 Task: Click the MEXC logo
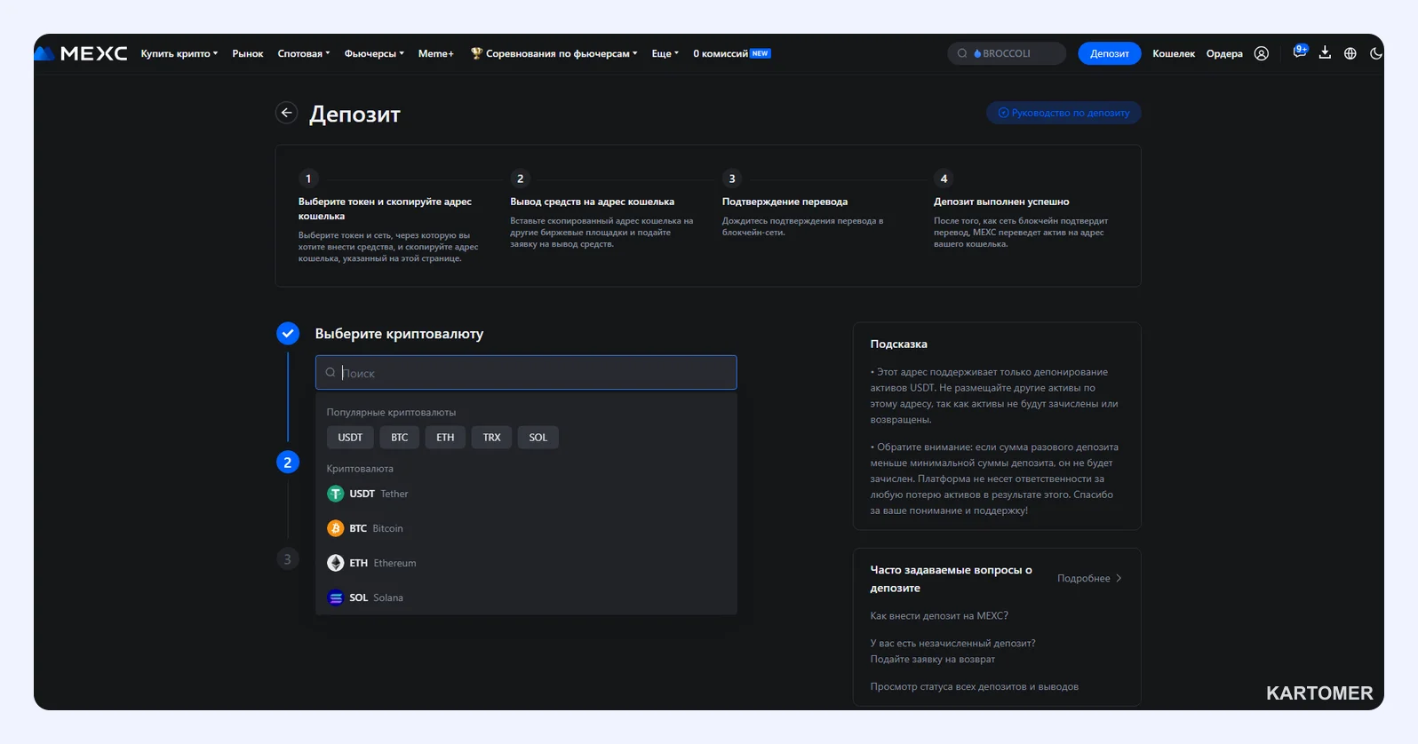click(81, 53)
